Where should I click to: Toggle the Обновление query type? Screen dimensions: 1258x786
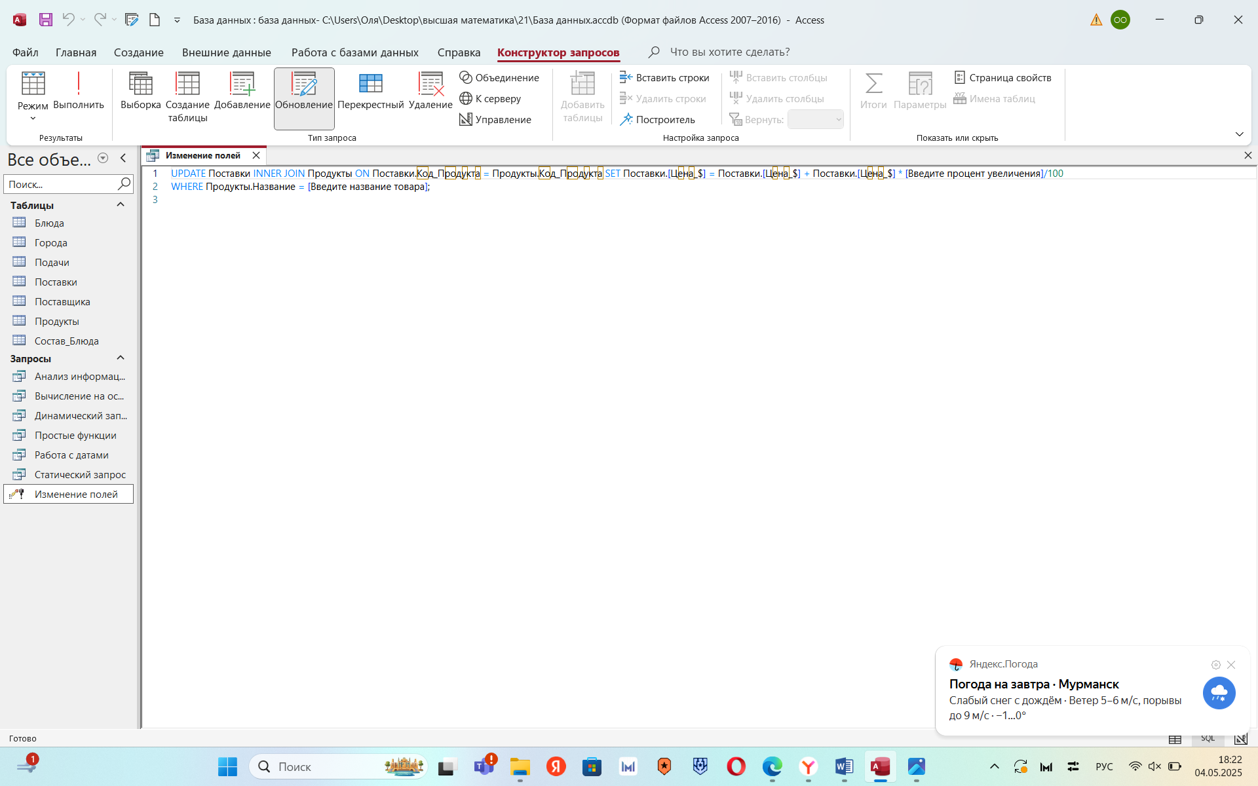click(304, 98)
